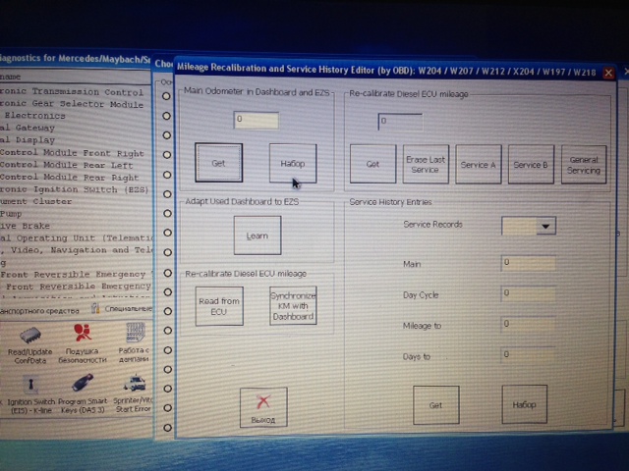This screenshot has width=629, height=471.
Task: Click the Diesel ECU mileage value field
Action: coord(400,122)
